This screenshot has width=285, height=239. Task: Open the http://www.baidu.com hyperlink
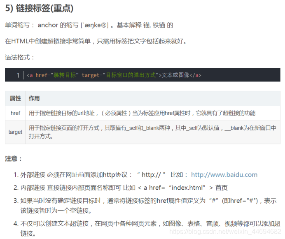pyautogui.click(x=224, y=175)
